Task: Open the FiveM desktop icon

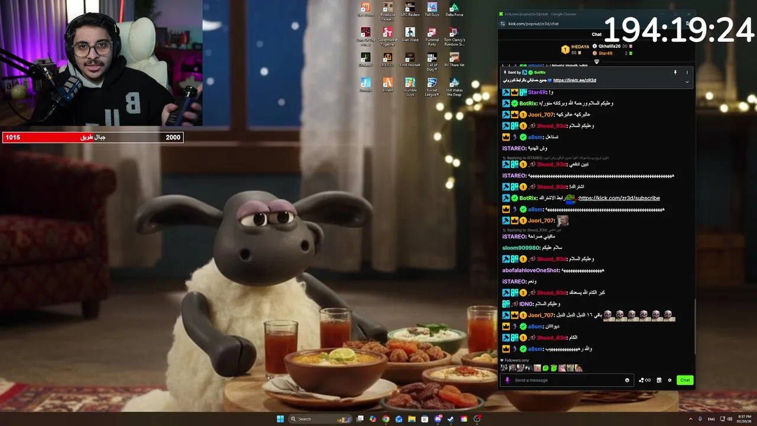Action: tap(388, 84)
